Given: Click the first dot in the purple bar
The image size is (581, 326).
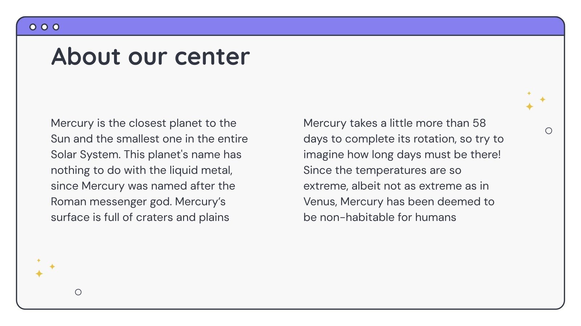Looking at the screenshot, I should pyautogui.click(x=33, y=27).
